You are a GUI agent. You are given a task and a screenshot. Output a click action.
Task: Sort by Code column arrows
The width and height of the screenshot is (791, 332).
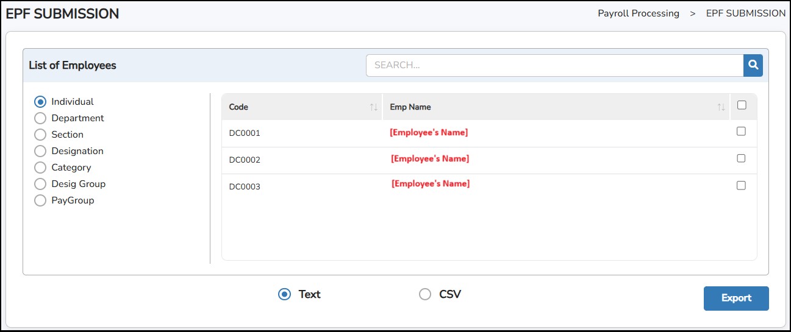click(373, 107)
